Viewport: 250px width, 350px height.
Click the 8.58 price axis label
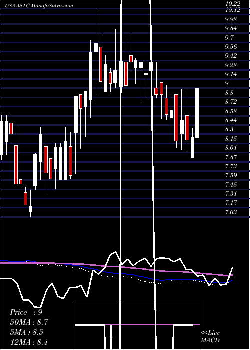[x=231, y=111]
